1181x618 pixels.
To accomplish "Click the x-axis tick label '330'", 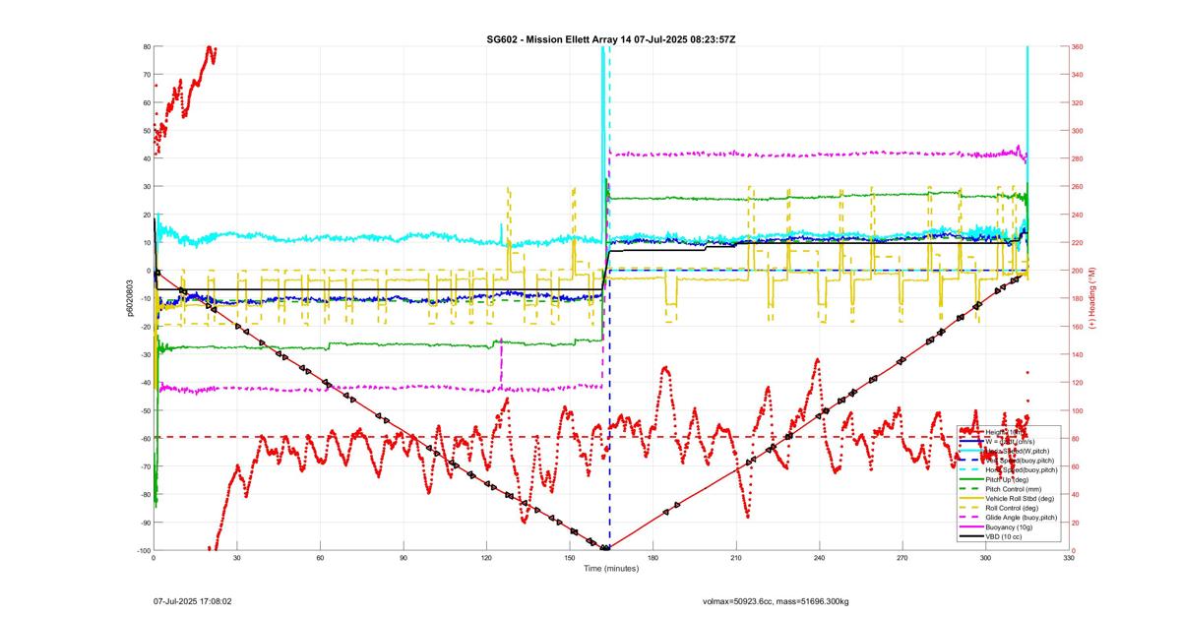I will point(1069,558).
